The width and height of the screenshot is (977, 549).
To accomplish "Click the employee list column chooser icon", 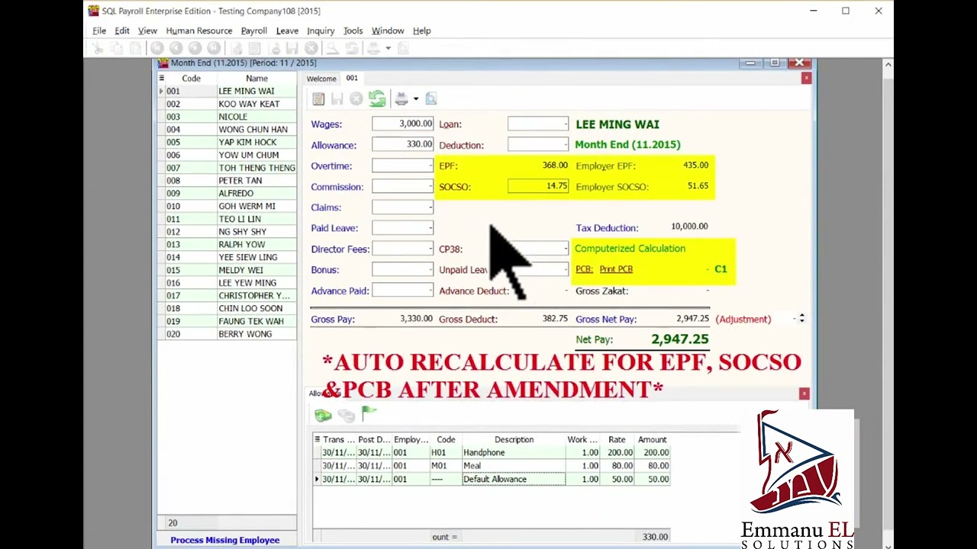I will click(161, 78).
